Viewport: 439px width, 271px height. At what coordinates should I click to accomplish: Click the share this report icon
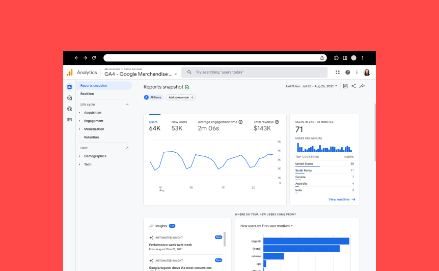(x=353, y=86)
